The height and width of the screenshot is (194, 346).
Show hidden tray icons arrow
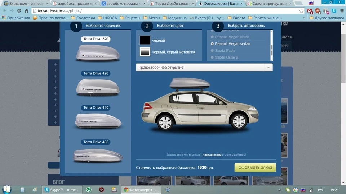pos(280,190)
